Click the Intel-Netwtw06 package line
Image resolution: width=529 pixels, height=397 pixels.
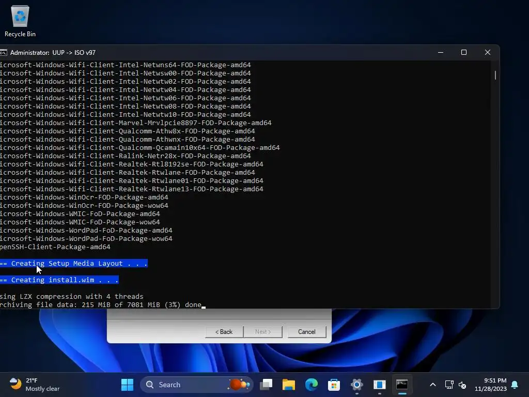125,98
